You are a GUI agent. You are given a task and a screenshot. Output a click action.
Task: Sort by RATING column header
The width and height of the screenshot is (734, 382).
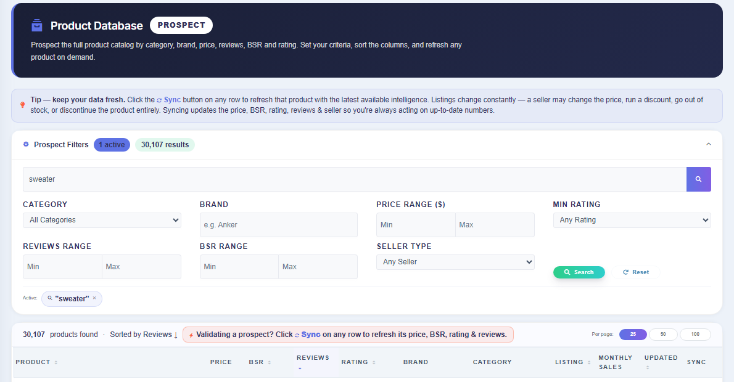[358, 362]
